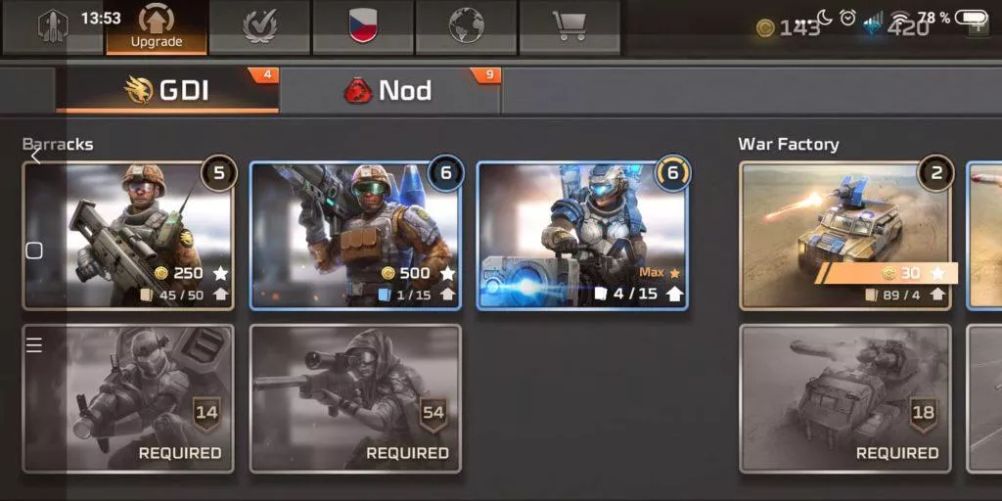The width and height of the screenshot is (1002, 501).
Task: Open the shopping cart store
Action: [x=569, y=26]
